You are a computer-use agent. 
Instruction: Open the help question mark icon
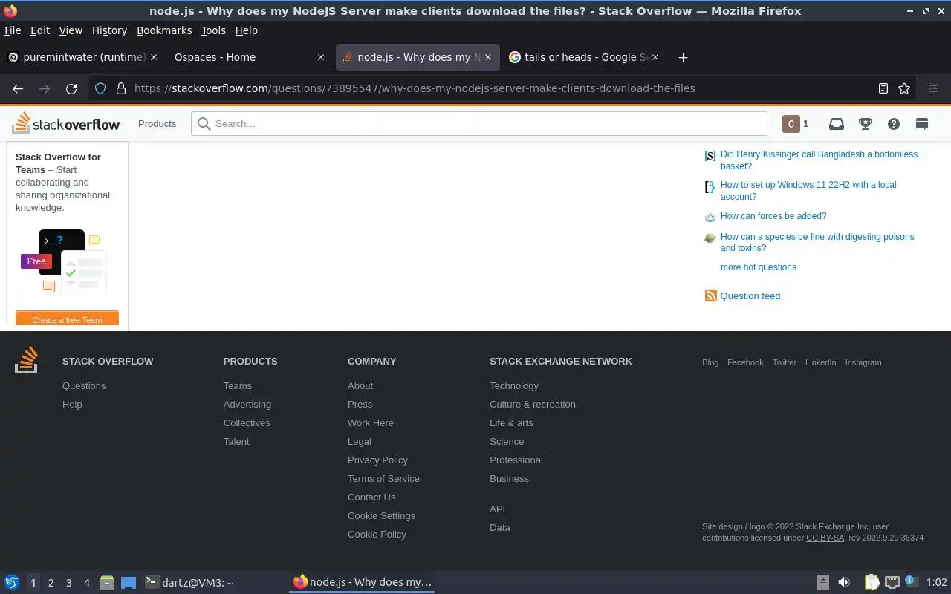point(894,124)
